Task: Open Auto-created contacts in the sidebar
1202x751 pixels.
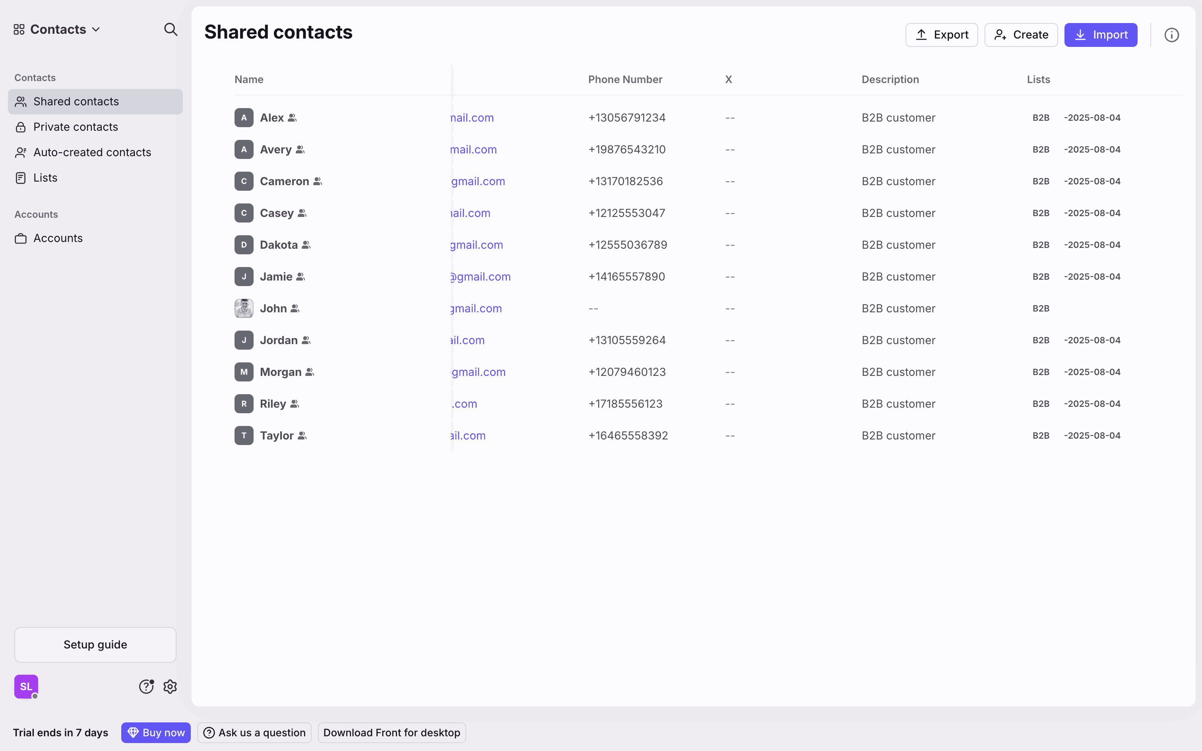Action: click(x=92, y=153)
